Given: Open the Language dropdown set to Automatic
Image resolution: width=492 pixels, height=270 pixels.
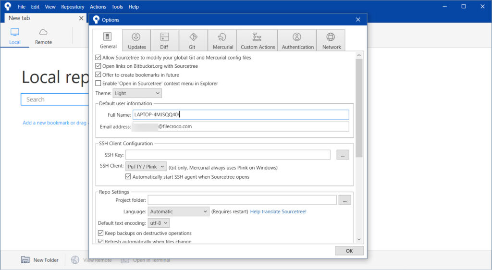Looking at the screenshot, I should point(179,211).
